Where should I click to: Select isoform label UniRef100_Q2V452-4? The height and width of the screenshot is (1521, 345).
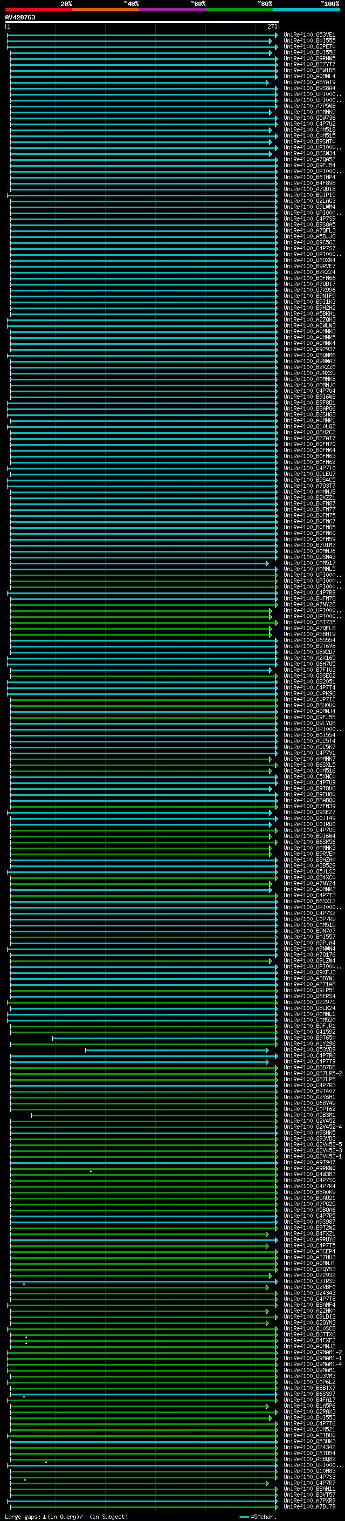313,1127
